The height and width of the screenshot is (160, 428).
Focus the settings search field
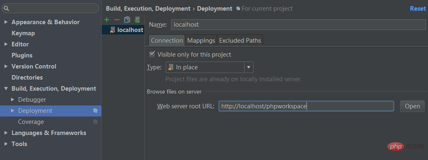(x=50, y=9)
